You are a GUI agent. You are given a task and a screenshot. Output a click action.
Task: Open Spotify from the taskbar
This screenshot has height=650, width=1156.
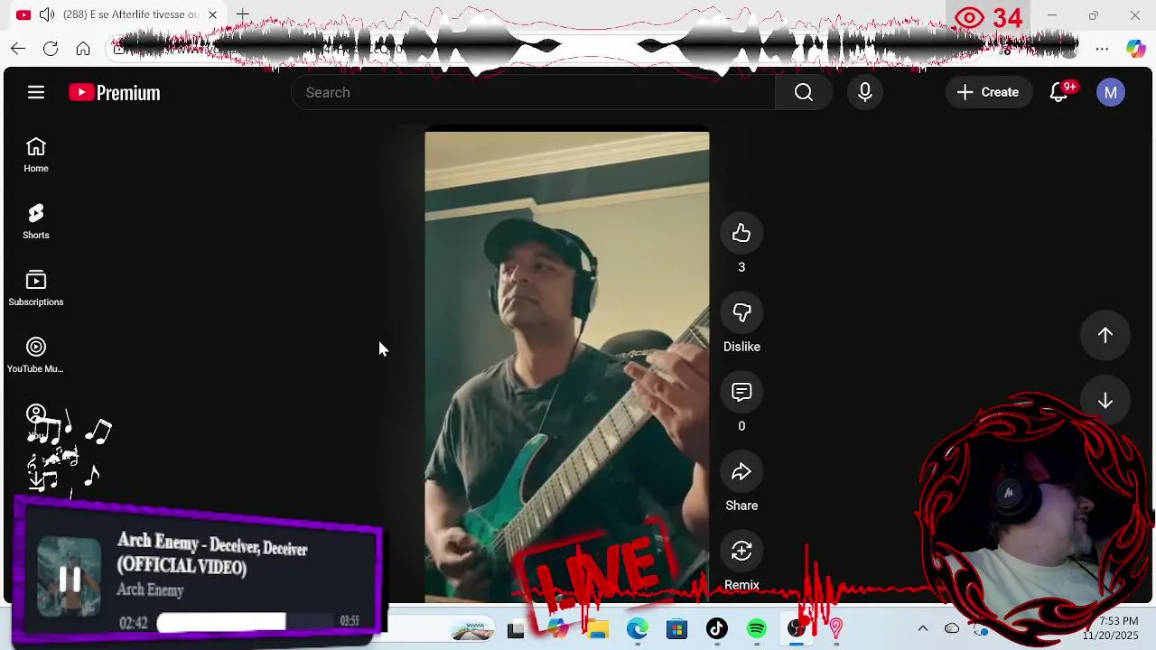[757, 629]
